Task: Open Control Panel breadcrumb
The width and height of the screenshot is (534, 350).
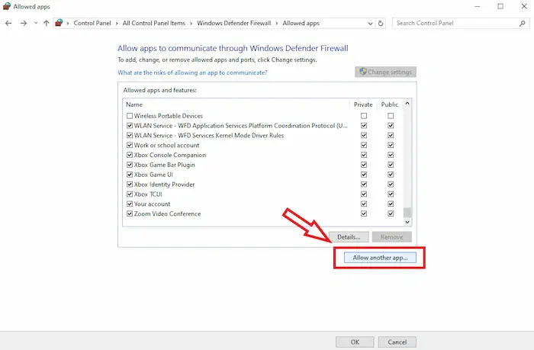Action: 92,23
